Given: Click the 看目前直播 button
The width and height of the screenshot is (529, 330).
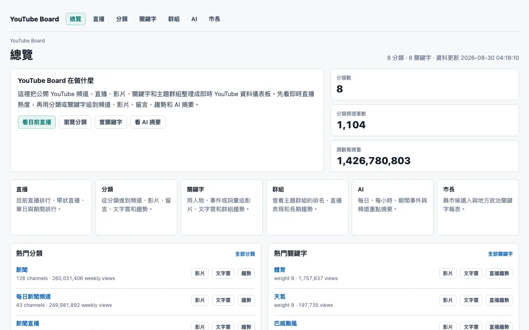Looking at the screenshot, I should click(x=37, y=122).
